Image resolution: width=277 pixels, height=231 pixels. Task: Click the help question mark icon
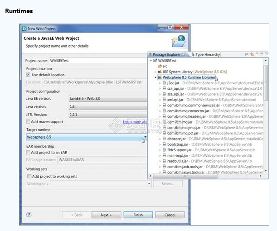pyautogui.click(x=29, y=215)
